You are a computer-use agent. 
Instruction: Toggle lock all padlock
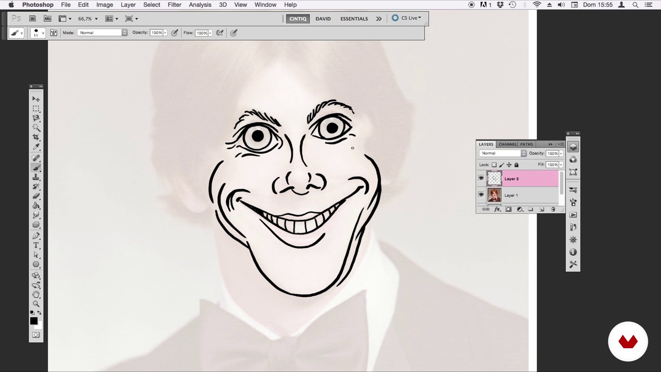point(516,165)
